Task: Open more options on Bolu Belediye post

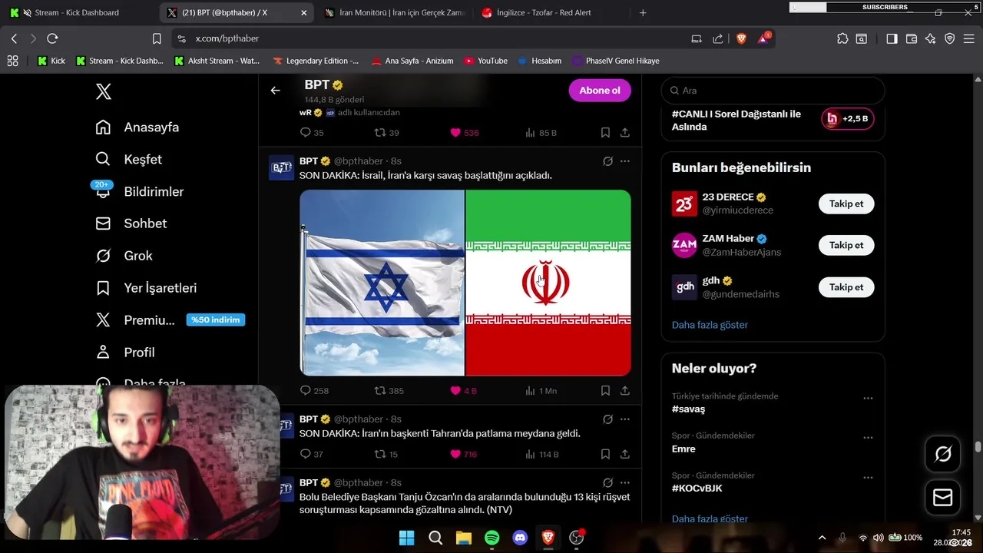Action: [x=625, y=483]
